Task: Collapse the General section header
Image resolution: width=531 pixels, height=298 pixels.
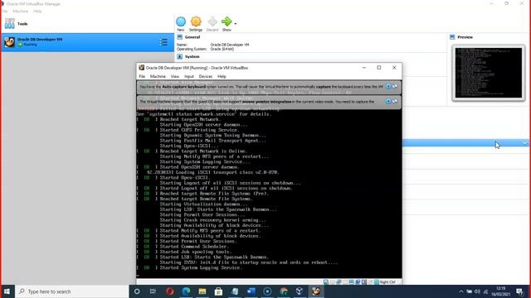Action: click(192, 37)
